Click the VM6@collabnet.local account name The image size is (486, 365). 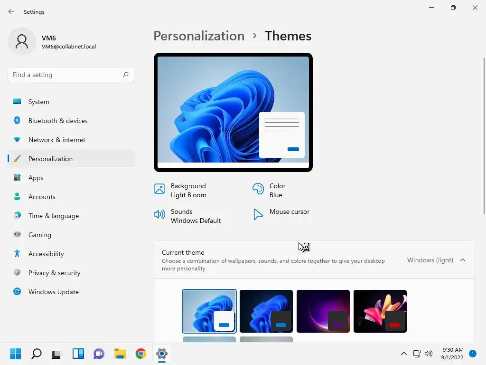click(69, 47)
